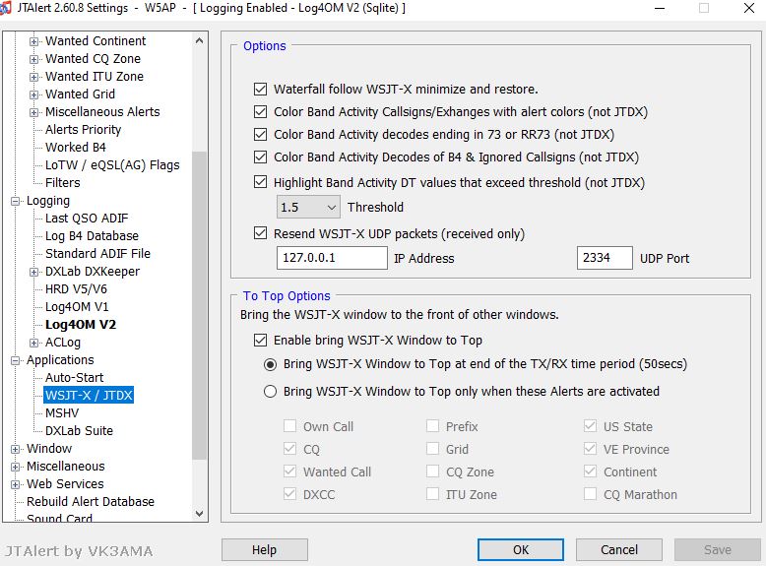The image size is (766, 566).
Task: Toggle Enable bring WSJT-X Window to Top
Action: pyautogui.click(x=260, y=340)
